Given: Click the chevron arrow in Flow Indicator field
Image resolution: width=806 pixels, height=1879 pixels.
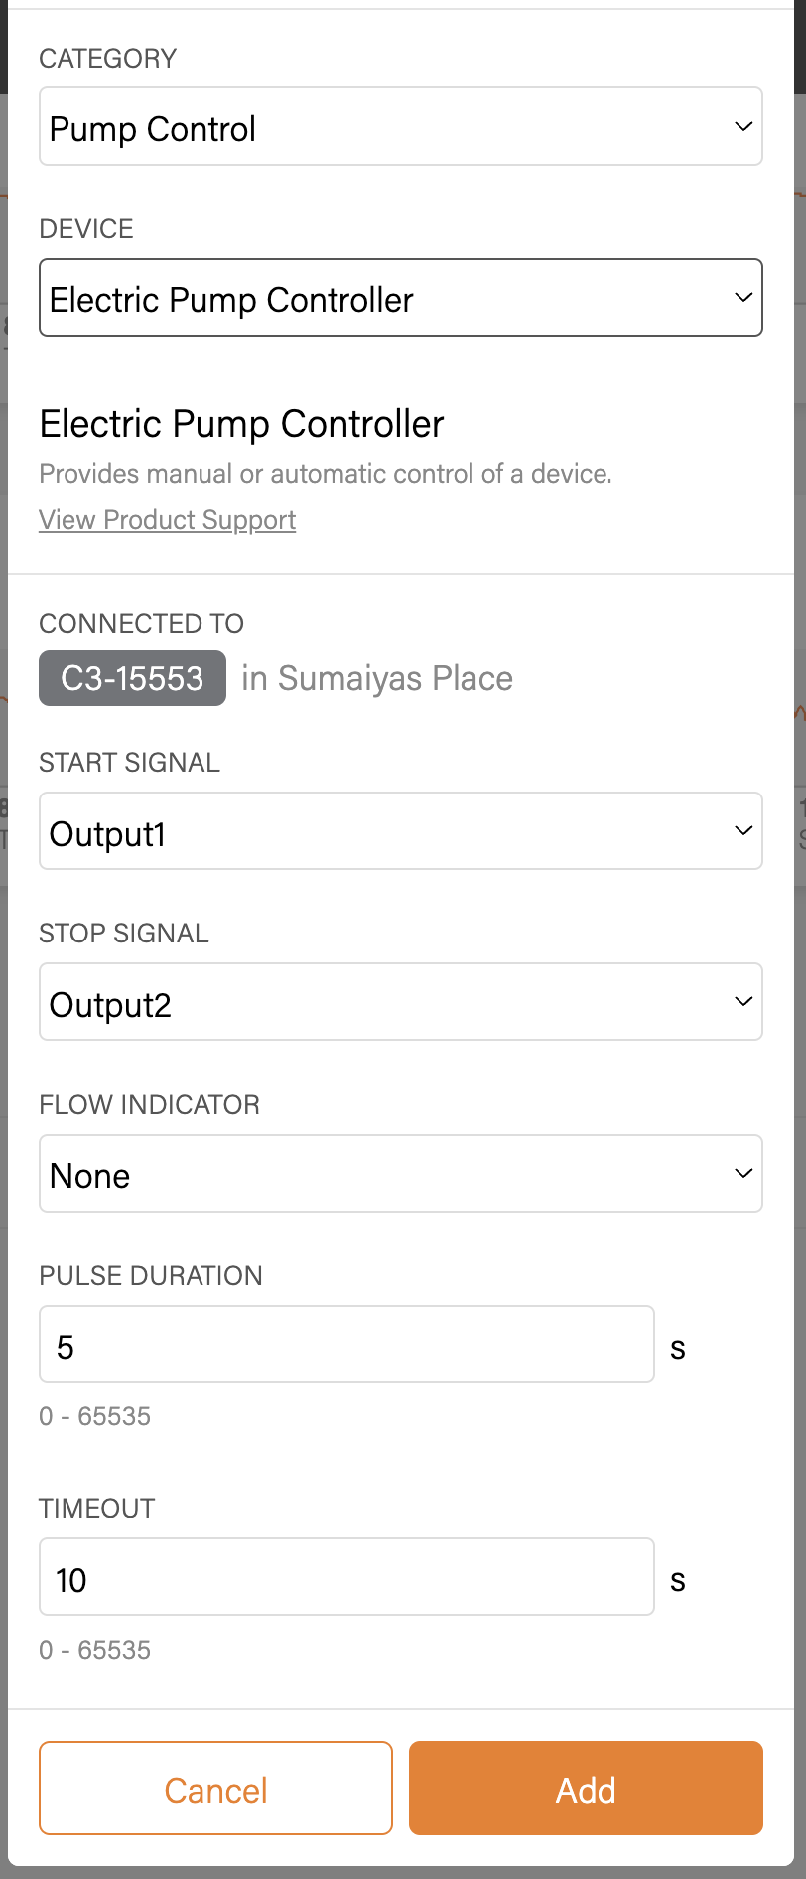Looking at the screenshot, I should 742,1173.
